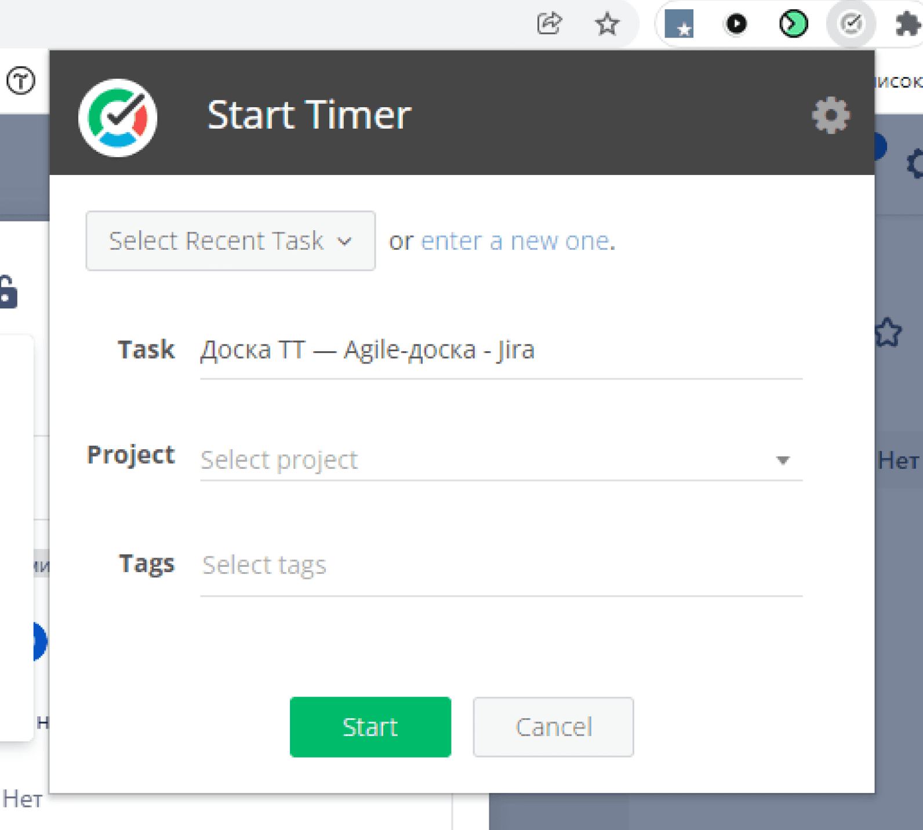
Task: Open the browser extensions puzzle icon
Action: point(909,24)
